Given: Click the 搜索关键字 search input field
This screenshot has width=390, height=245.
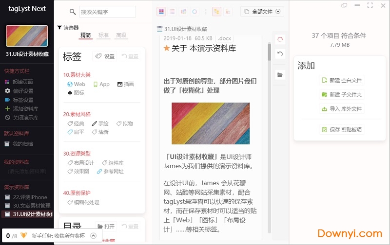Looking at the screenshot, I should pos(107,12).
